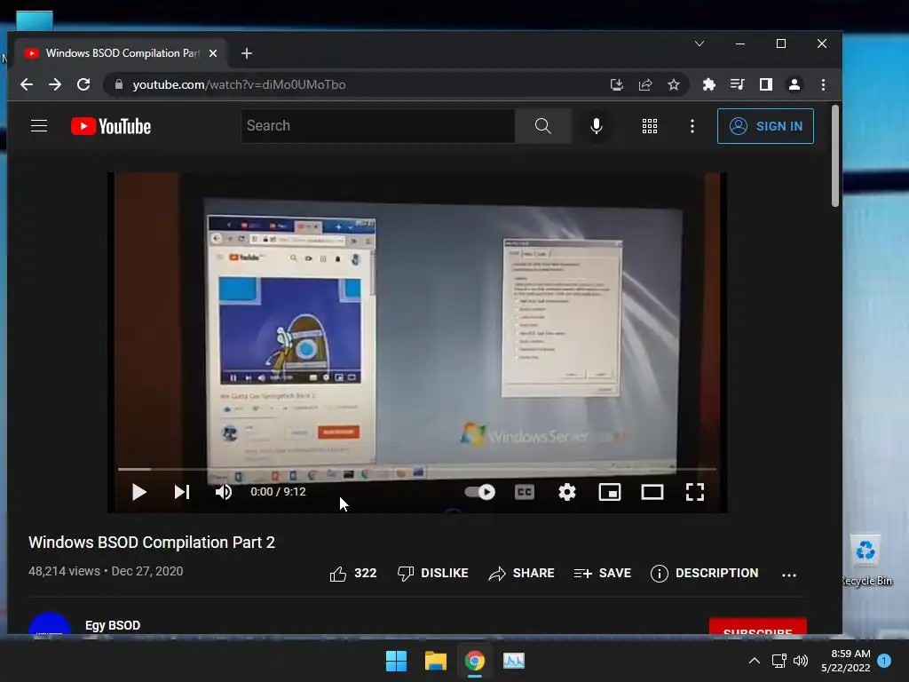
Task: Open video settings gear
Action: point(567,492)
